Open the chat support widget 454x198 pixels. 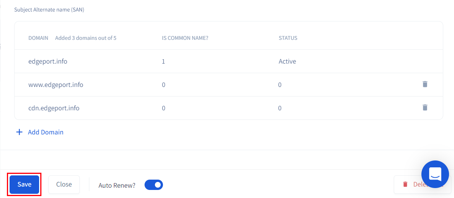(x=435, y=174)
